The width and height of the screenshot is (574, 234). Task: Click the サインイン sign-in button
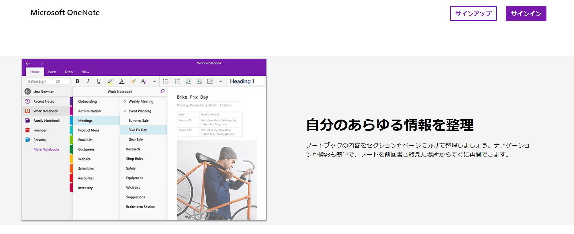click(x=526, y=14)
